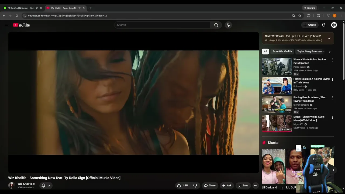Click the video player to pause
The image size is (345, 194).
coord(133,102)
